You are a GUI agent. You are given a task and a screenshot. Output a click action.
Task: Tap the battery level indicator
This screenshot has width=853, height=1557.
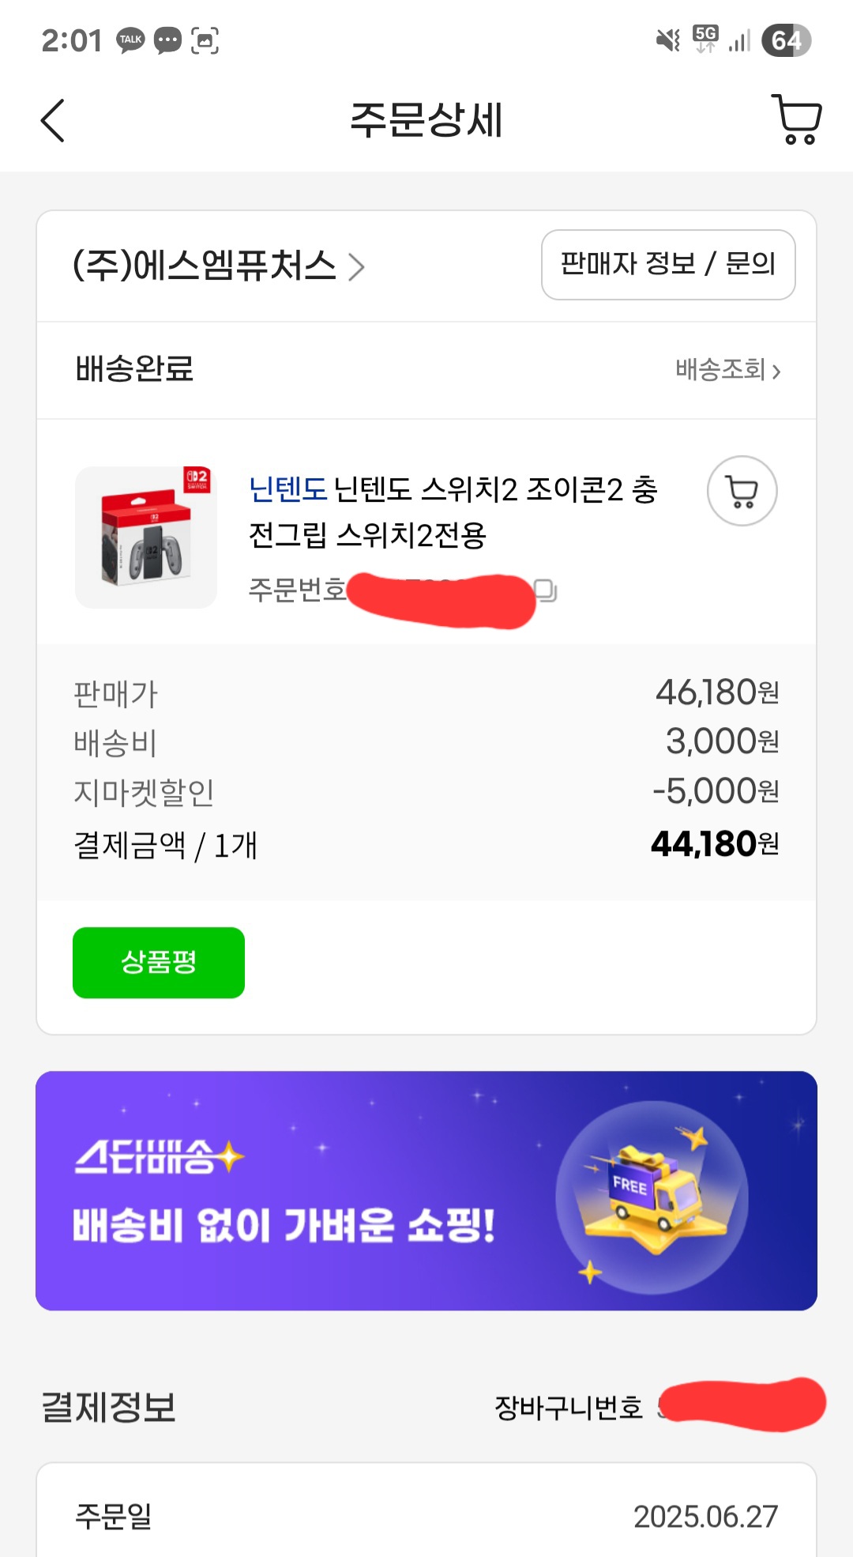click(786, 40)
